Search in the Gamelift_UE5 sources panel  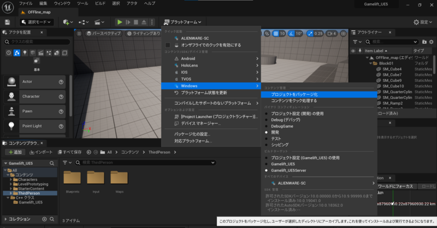pos(52,163)
